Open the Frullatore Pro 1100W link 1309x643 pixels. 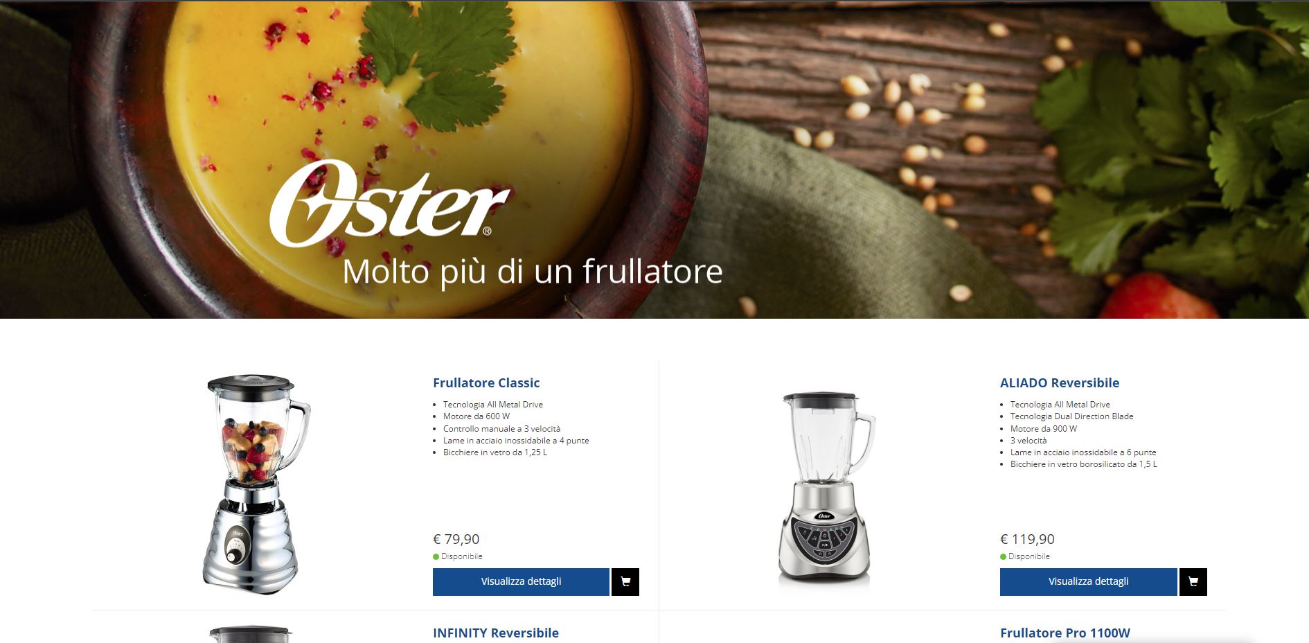(x=1065, y=633)
